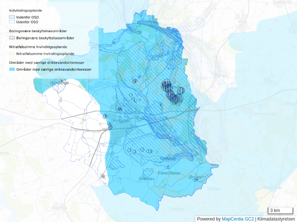Image resolution: width=297 pixels, height=222 pixels.
Task: Click the Jystrup place label
Action: (x=156, y=56)
